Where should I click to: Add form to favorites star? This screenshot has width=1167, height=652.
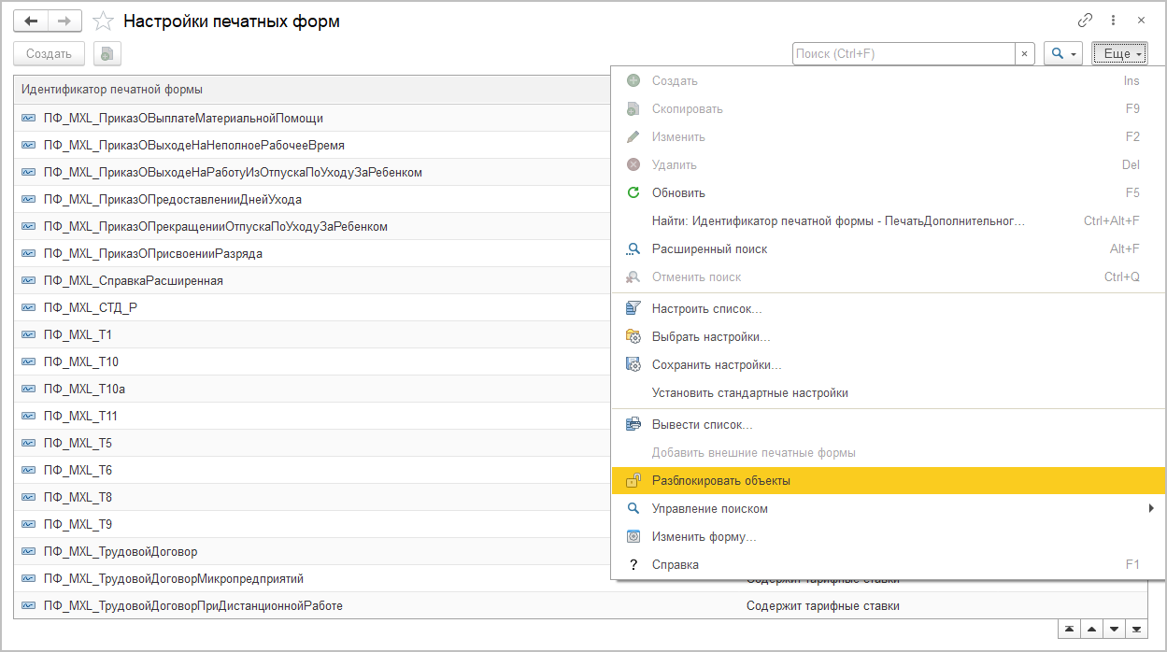[x=104, y=21]
